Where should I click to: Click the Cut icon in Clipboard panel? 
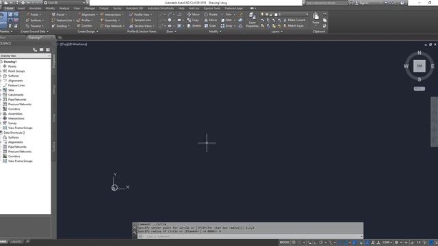pos(324,14)
